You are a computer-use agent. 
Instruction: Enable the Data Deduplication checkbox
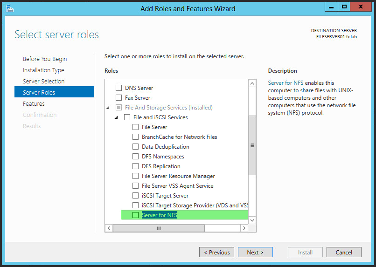point(135,147)
